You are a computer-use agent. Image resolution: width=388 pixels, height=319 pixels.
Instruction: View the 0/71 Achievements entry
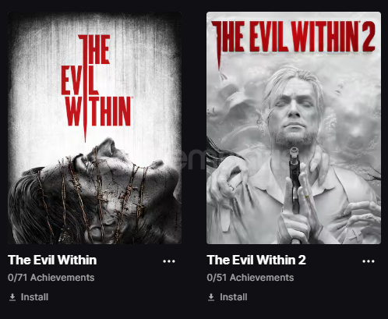(x=51, y=278)
